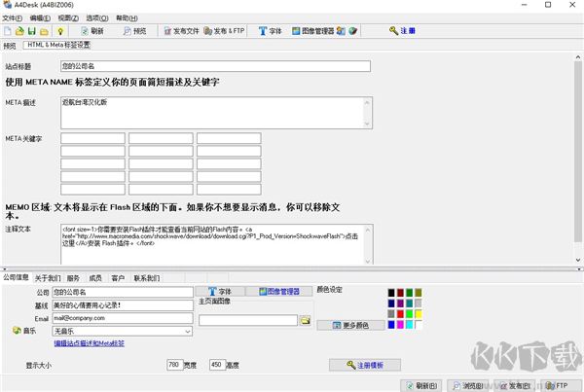This screenshot has height=392, width=584.
Task: Switch to the 联系我们 tab
Action: 147,278
